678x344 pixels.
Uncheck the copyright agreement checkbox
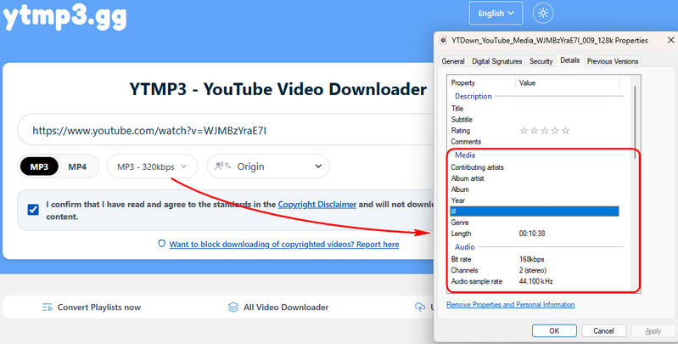tap(33, 210)
